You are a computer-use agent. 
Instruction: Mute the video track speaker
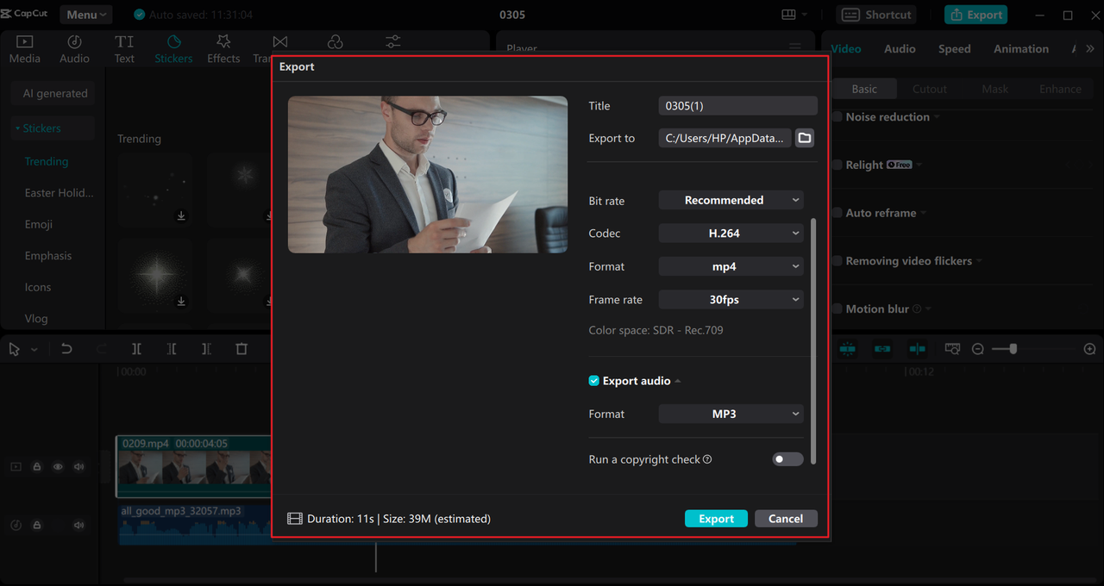[79, 466]
